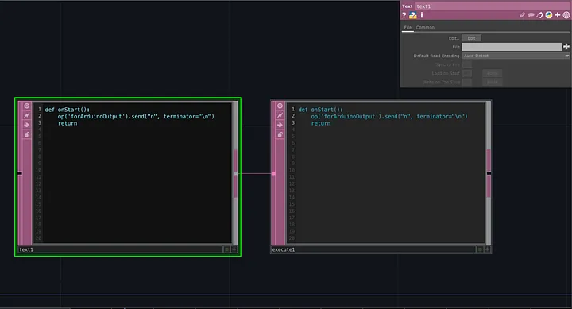This screenshot has width=572, height=309.
Task: Open the Python language icon in parameter header
Action: point(549,15)
